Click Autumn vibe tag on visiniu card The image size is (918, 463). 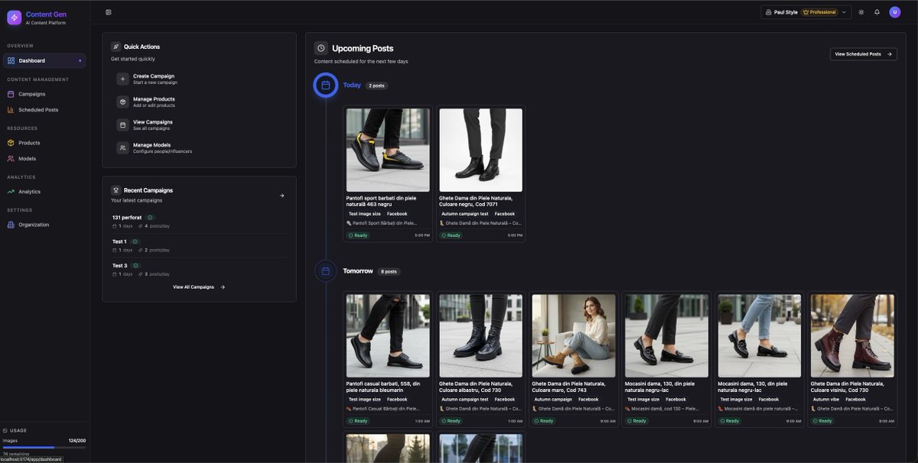pos(826,400)
